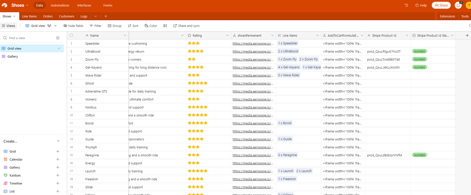Check the select-all rows checkbox
Viewport: 471px width, 195px height.
pyautogui.click(x=71, y=35)
